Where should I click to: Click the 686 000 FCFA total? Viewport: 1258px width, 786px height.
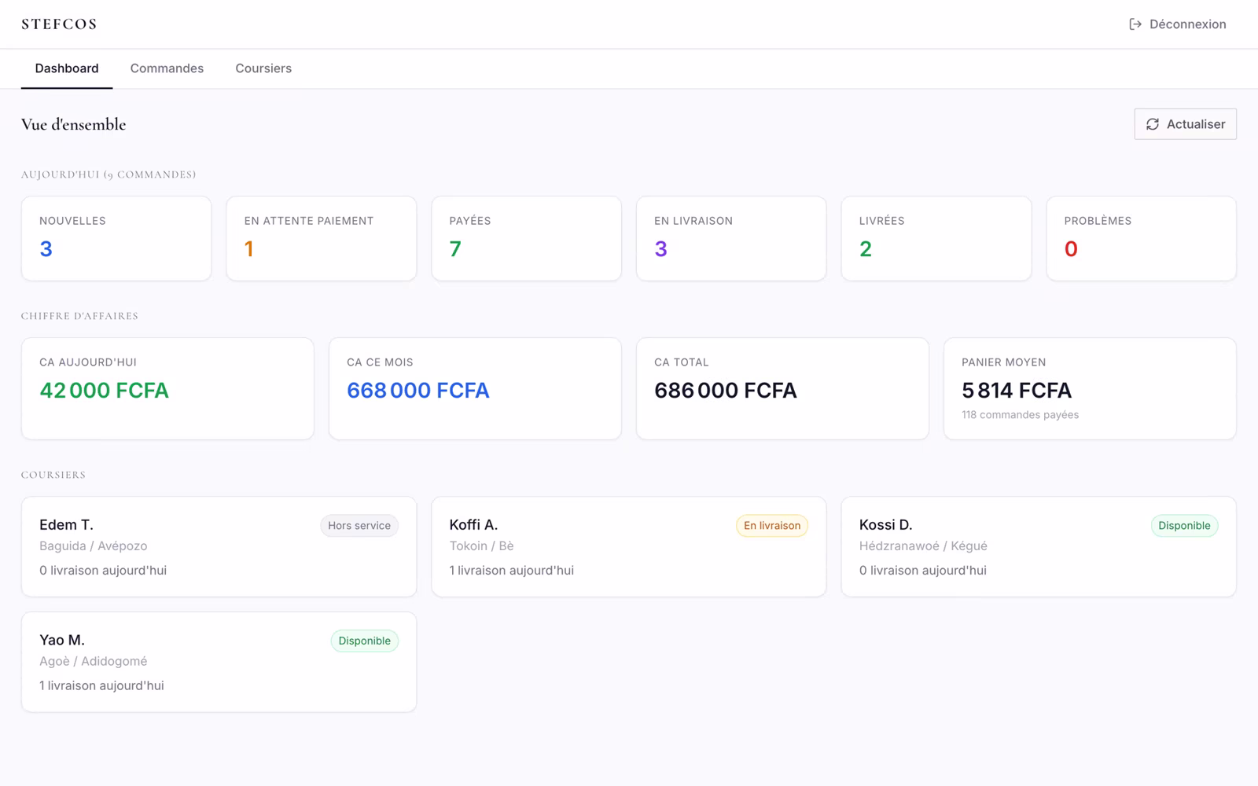click(x=726, y=391)
